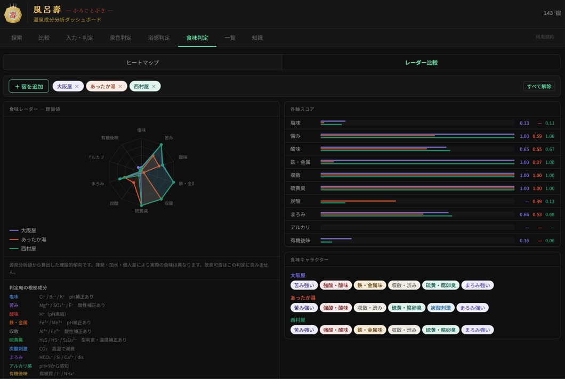Click the 硫黄臭 label in 判定軸の根拠成分
Screen dimensions: 565x379
pyautogui.click(x=16, y=340)
